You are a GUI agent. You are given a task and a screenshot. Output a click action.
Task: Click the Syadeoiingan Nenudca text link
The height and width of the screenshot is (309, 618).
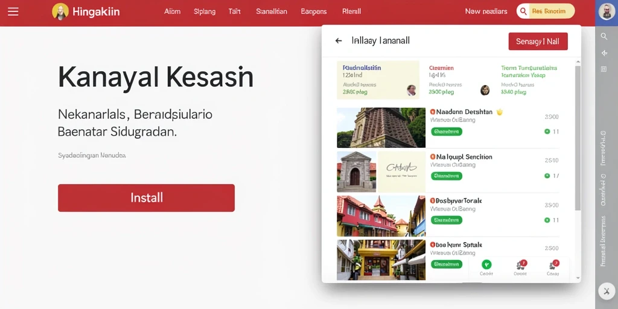(92, 156)
